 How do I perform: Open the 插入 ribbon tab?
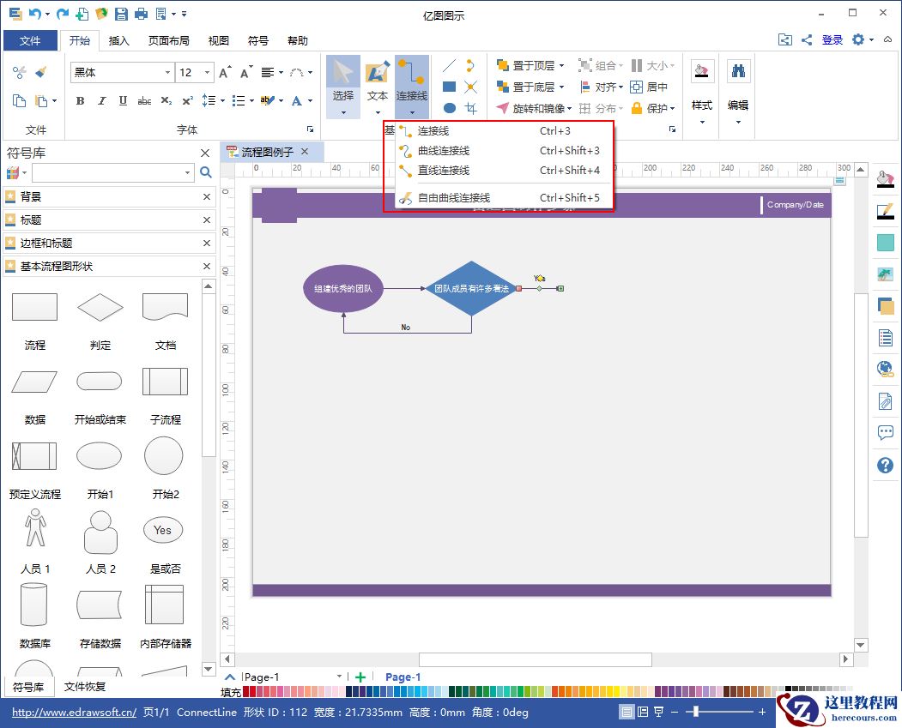tap(118, 40)
